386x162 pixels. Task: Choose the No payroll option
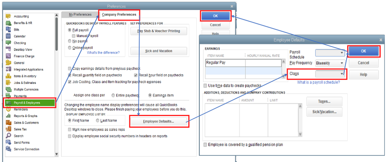click(x=70, y=41)
